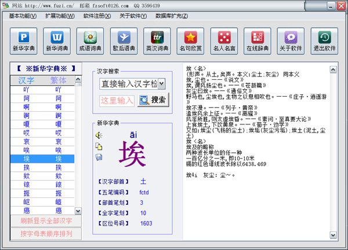Click the character list scroll-down arrow
348x250 pixels.
tap(78, 211)
